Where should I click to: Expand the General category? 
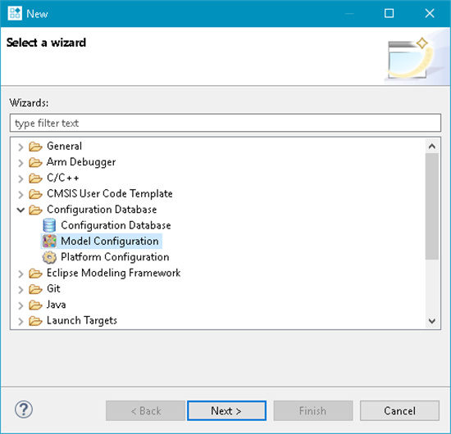coord(20,147)
